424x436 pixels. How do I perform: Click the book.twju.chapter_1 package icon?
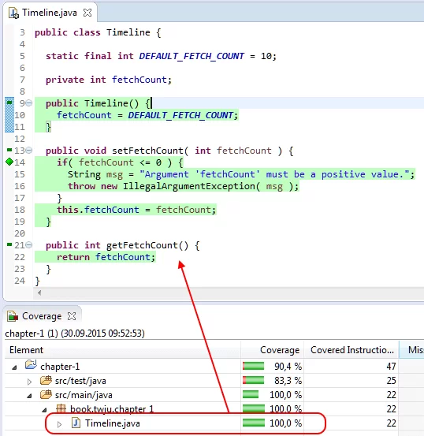[61, 408]
